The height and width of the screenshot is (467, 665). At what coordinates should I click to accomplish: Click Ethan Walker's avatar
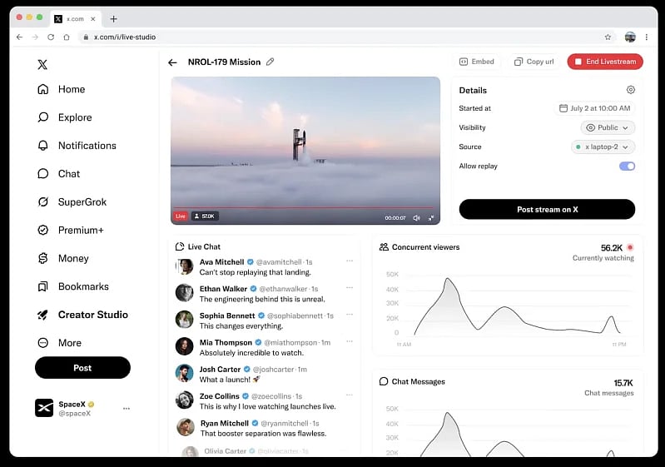coord(185,293)
